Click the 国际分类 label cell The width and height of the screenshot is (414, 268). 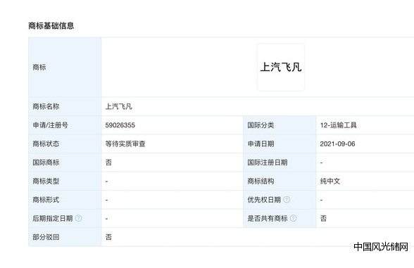point(280,125)
